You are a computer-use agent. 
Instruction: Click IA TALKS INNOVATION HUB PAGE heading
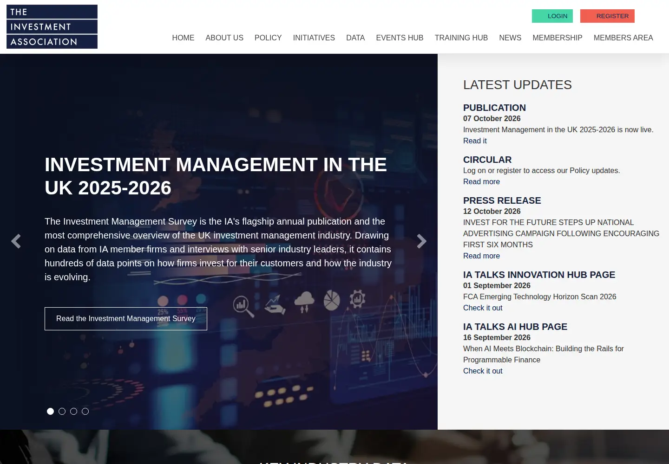(x=539, y=275)
